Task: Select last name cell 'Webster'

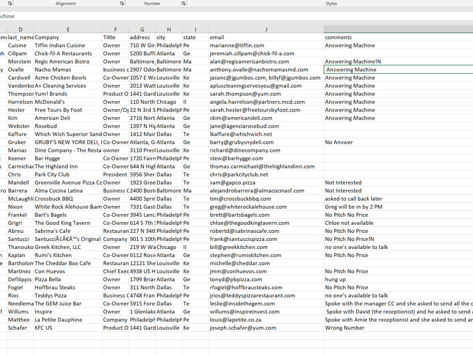Action: tap(20, 126)
